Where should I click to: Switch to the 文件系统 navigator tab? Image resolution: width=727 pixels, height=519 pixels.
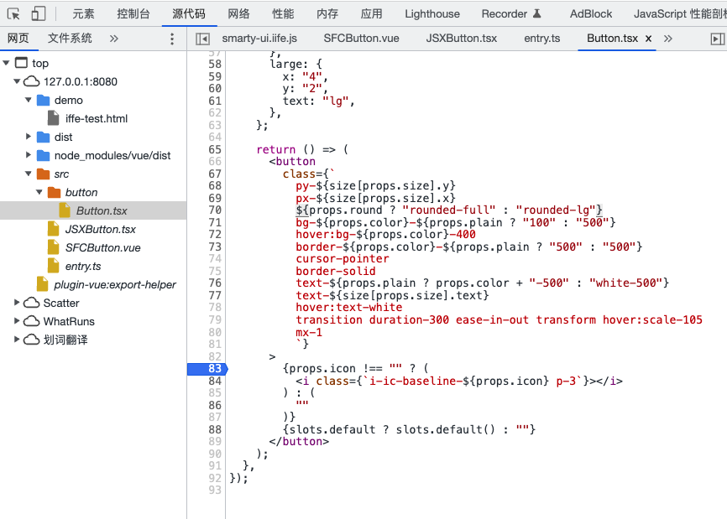pos(70,39)
